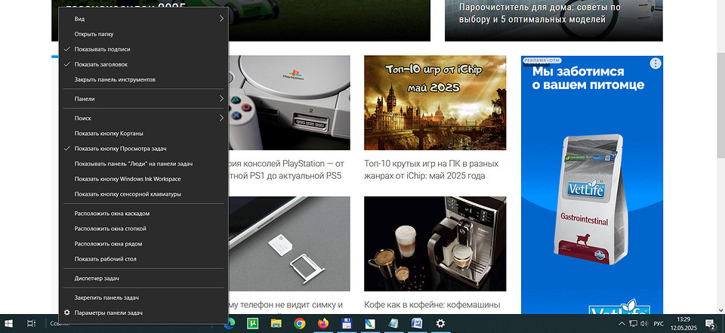The image size is (725, 333).
Task: Open the notification center icon
Action: 710,323
